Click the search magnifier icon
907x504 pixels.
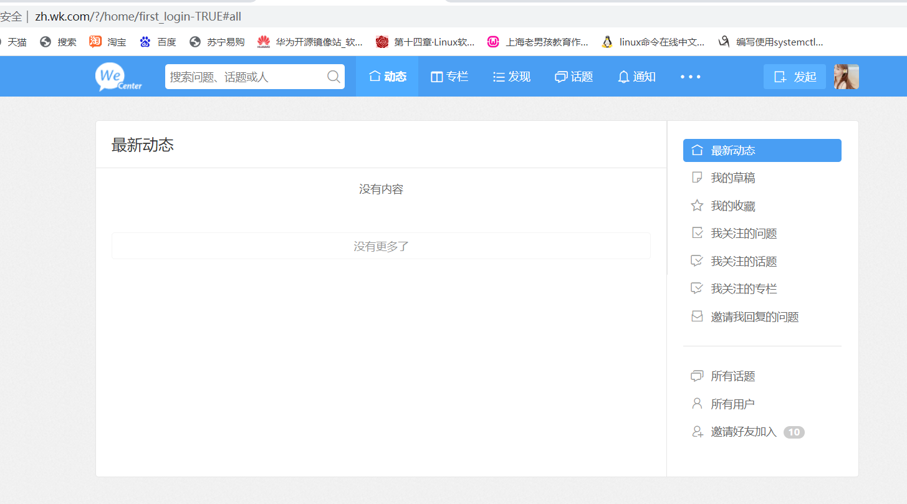tap(334, 77)
